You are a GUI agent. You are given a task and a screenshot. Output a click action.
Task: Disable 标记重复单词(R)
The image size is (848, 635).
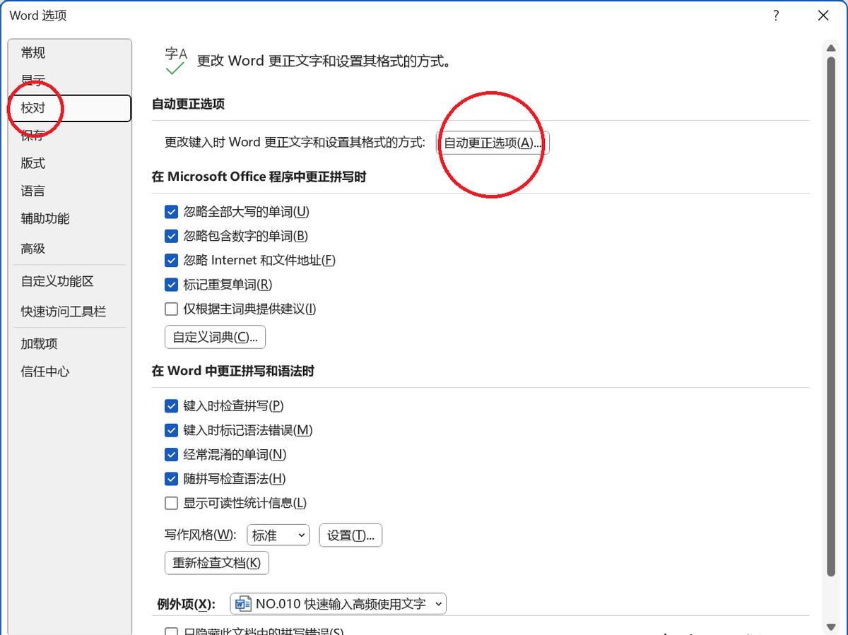tap(171, 285)
